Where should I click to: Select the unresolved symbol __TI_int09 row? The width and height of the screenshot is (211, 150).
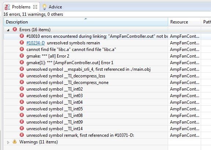(x=107, y=122)
